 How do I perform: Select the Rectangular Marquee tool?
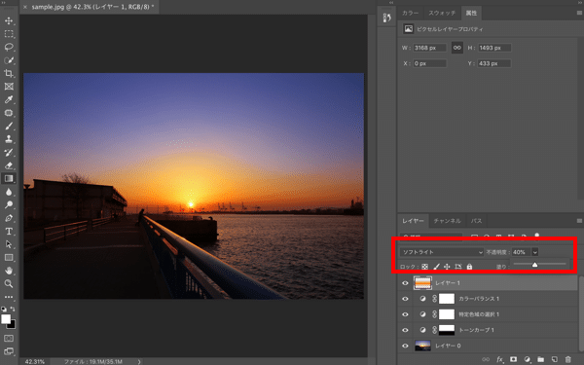pyautogui.click(x=9, y=34)
